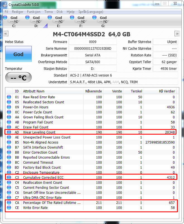Select drive C: status tab
Viewport: 184px width, 224px height.
pos(13,22)
